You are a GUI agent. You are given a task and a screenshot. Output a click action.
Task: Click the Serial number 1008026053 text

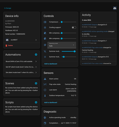(x=15, y=34)
